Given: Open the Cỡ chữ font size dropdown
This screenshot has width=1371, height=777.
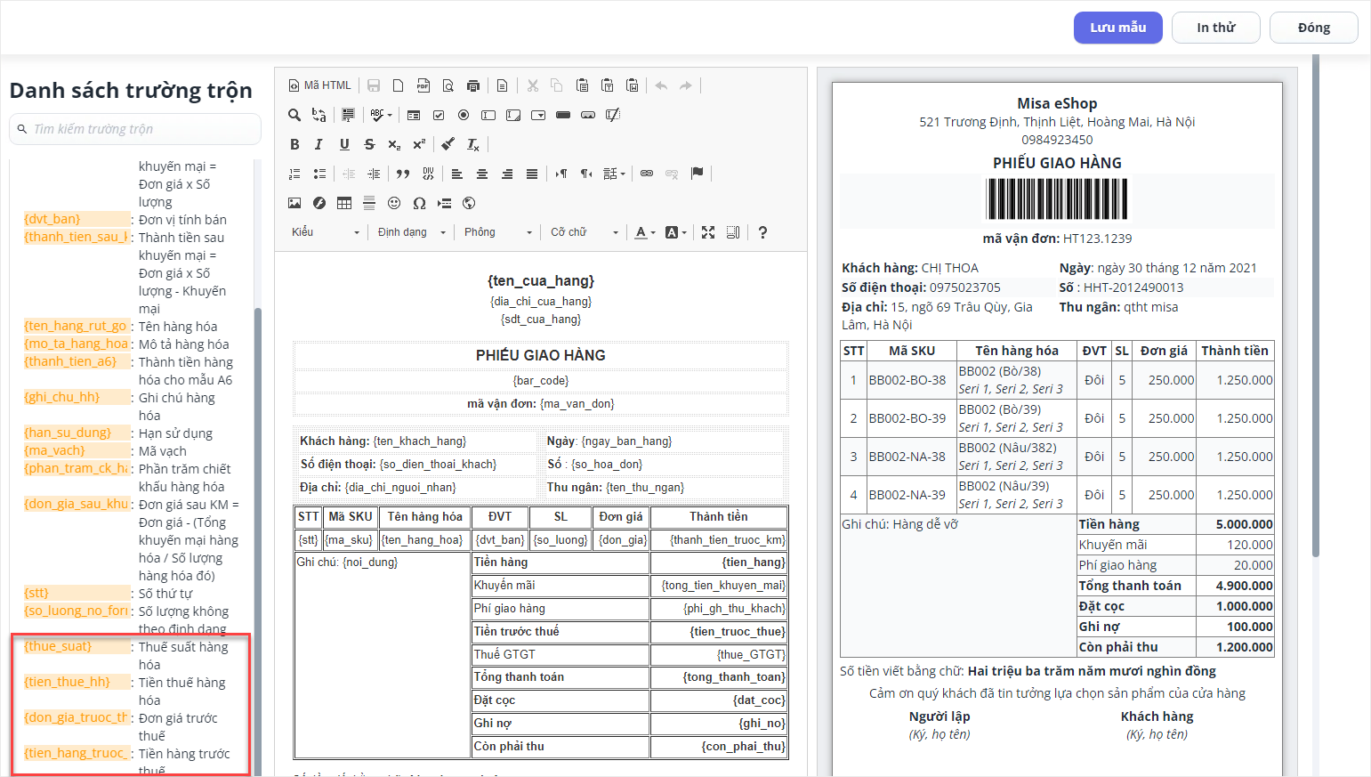Looking at the screenshot, I should (x=584, y=232).
